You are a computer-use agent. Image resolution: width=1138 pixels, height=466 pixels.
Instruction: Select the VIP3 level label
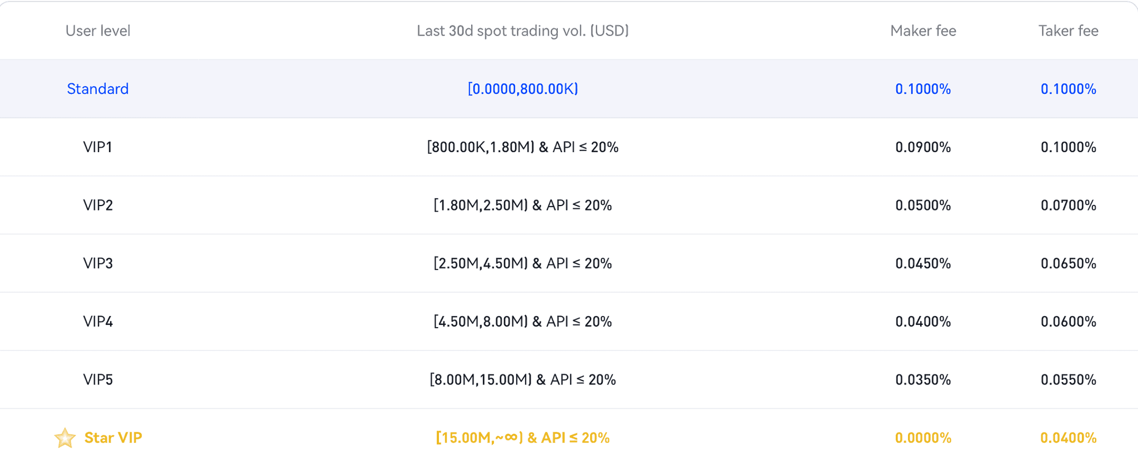[98, 263]
